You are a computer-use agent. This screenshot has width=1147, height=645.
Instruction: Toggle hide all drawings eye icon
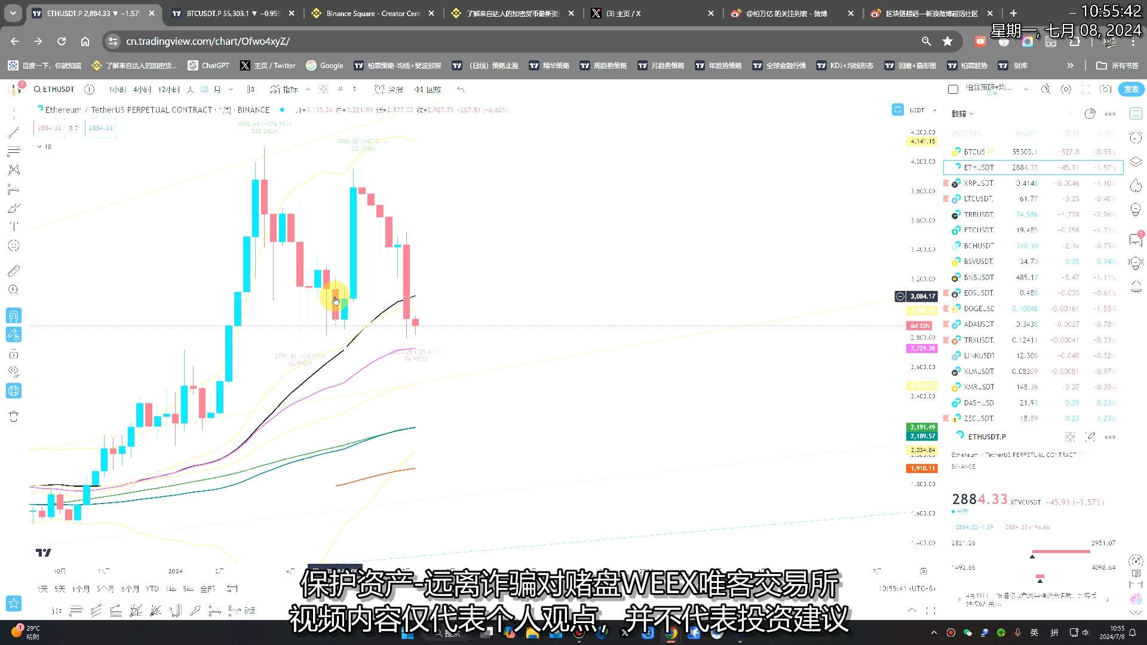coord(13,371)
